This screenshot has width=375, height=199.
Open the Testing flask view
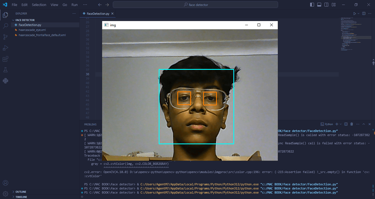tap(5, 70)
